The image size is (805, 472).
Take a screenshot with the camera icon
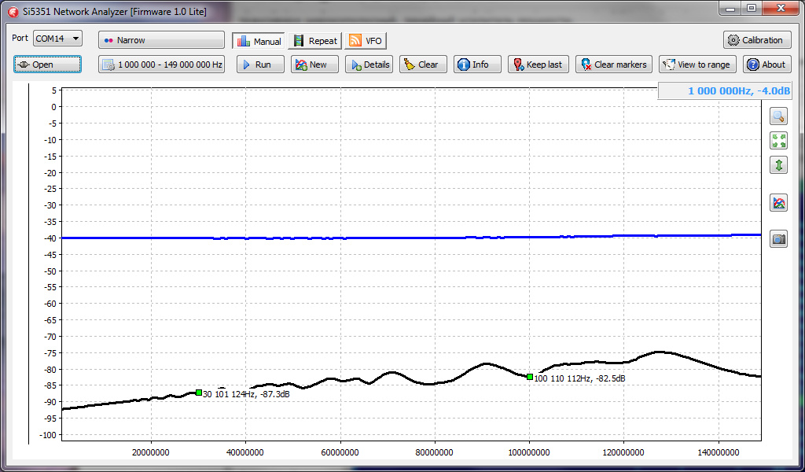pyautogui.click(x=778, y=239)
